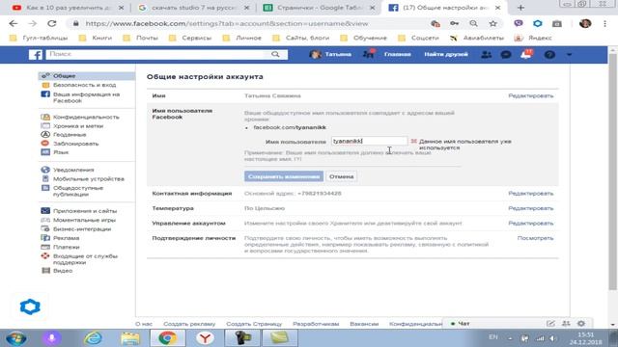This screenshot has width=618, height=347.
Task: Open Моментальные игры settings
Action: [x=84, y=220]
